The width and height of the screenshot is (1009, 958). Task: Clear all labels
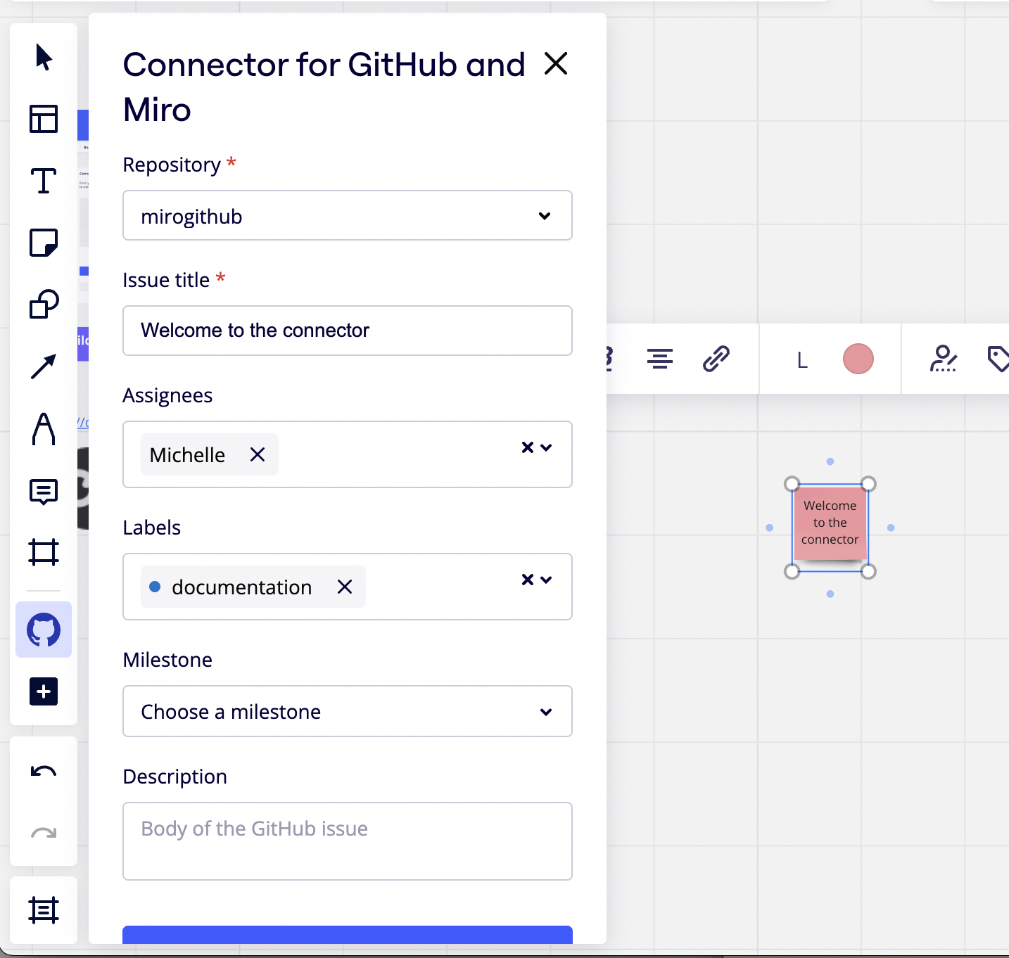click(527, 580)
